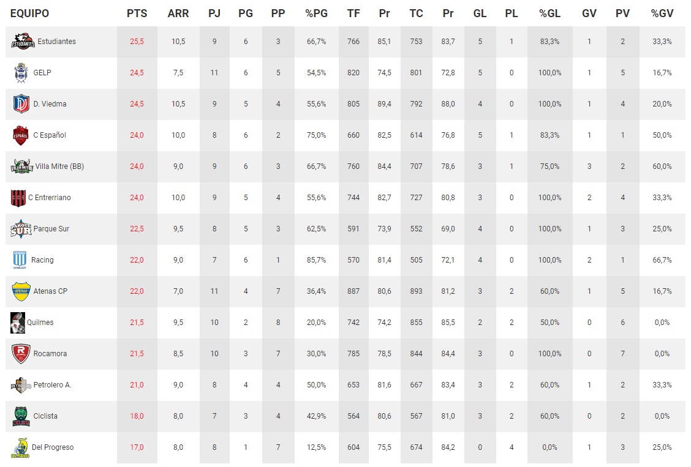Click the Estudiantes team logo
The width and height of the screenshot is (691, 467).
coord(22,42)
